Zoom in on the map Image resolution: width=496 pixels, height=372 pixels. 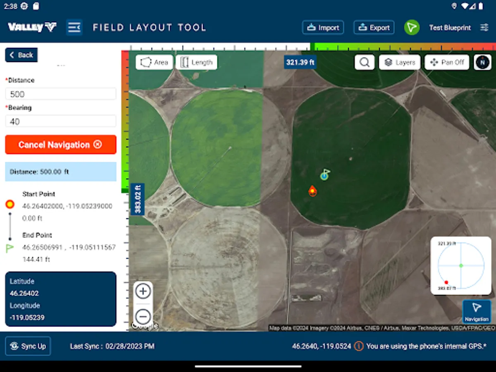pyautogui.click(x=143, y=291)
